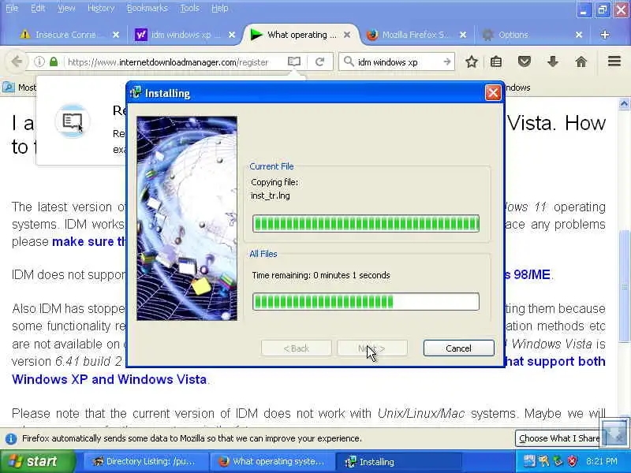Open the Bookmarks menu

pyautogui.click(x=147, y=8)
